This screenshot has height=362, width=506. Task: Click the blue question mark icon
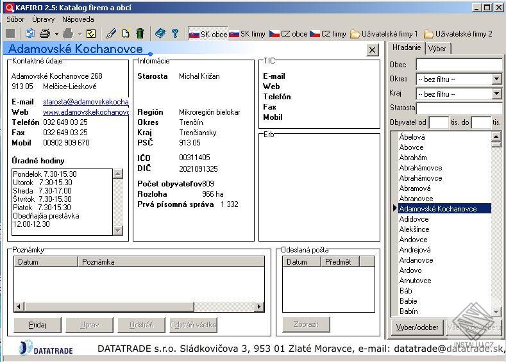(174, 33)
